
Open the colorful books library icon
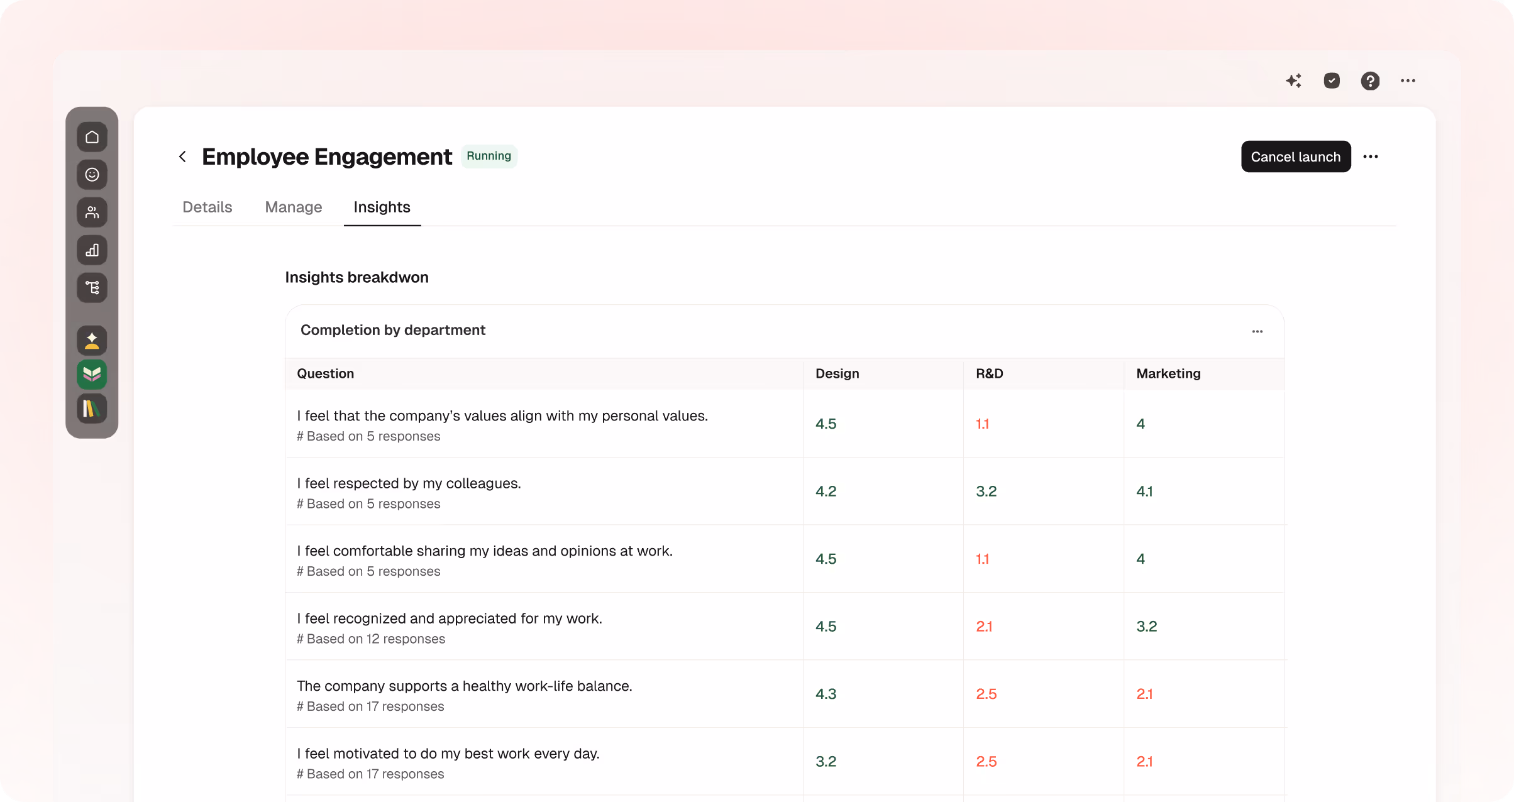[x=92, y=409]
